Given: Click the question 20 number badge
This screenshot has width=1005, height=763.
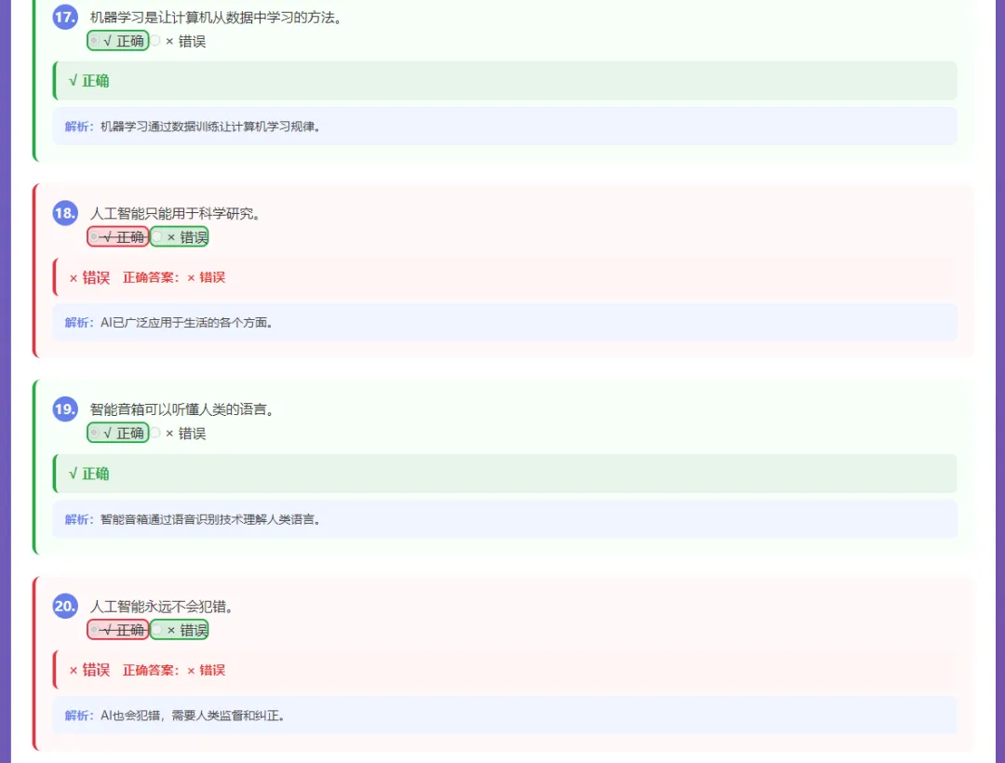Looking at the screenshot, I should [65, 606].
